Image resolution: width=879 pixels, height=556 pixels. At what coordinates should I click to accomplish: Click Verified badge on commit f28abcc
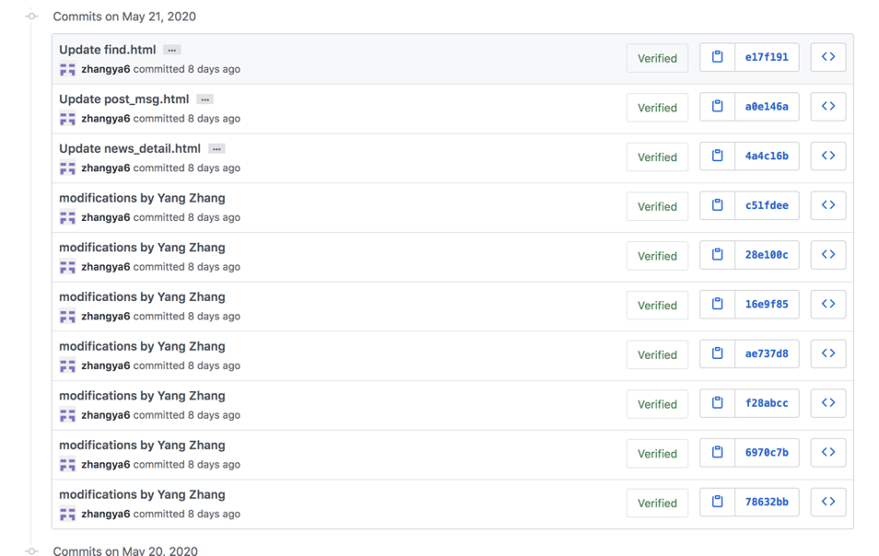pyautogui.click(x=657, y=404)
